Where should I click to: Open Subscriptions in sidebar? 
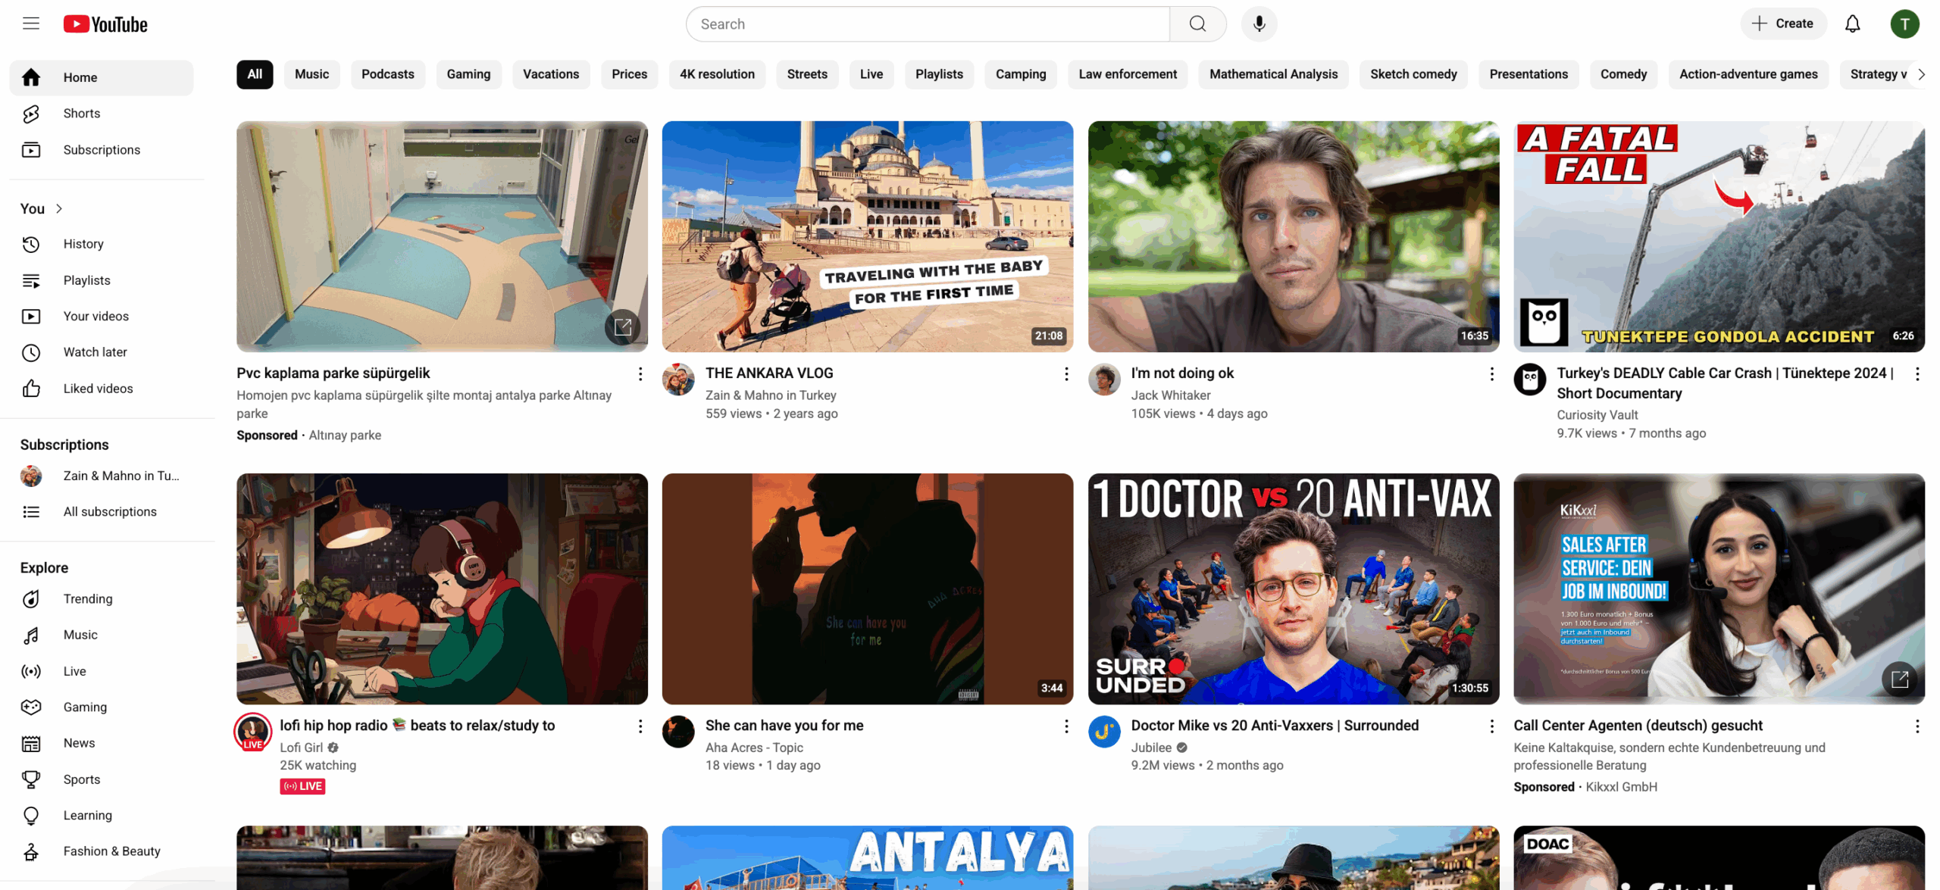(x=102, y=149)
